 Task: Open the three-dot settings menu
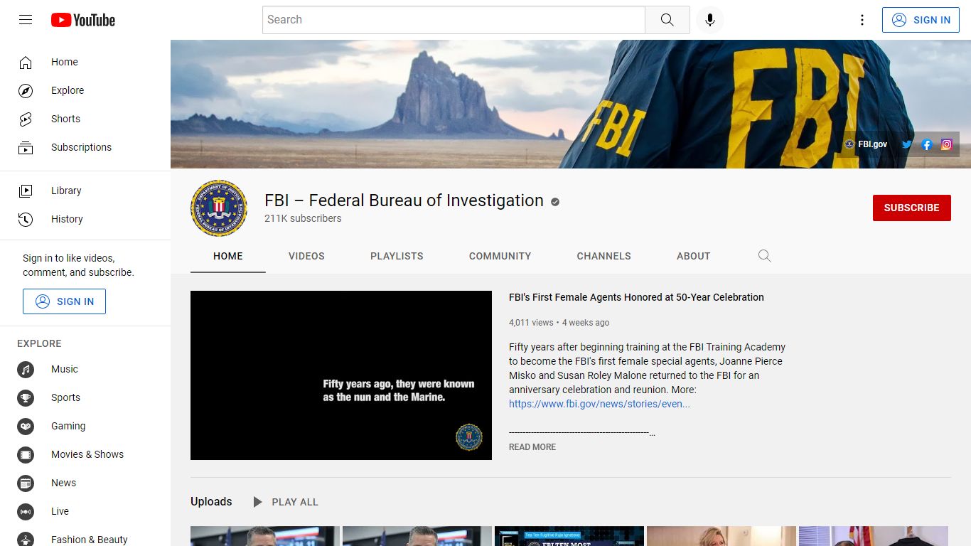click(862, 20)
